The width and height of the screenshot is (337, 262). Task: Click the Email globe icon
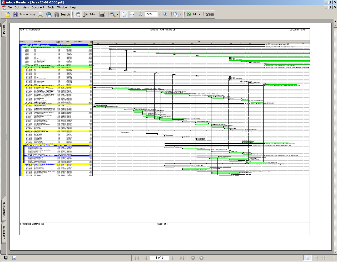click(x=49, y=14)
